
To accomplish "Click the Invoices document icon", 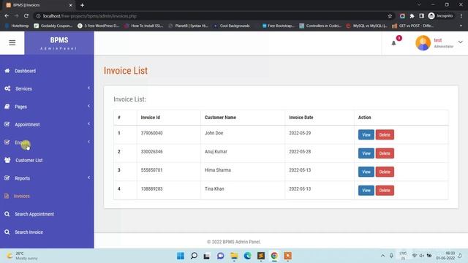I will (x=7, y=196).
